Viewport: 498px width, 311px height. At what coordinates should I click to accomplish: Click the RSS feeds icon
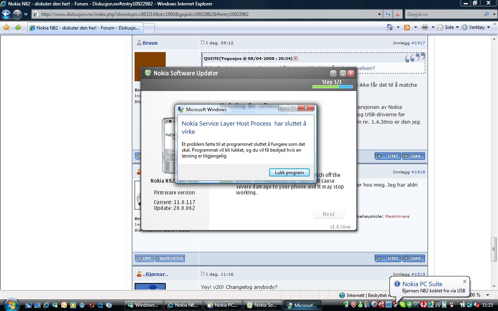[407, 27]
